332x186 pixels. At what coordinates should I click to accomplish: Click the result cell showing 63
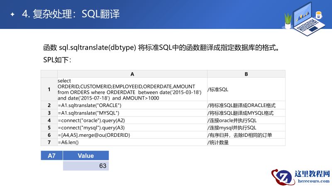(x=86, y=166)
